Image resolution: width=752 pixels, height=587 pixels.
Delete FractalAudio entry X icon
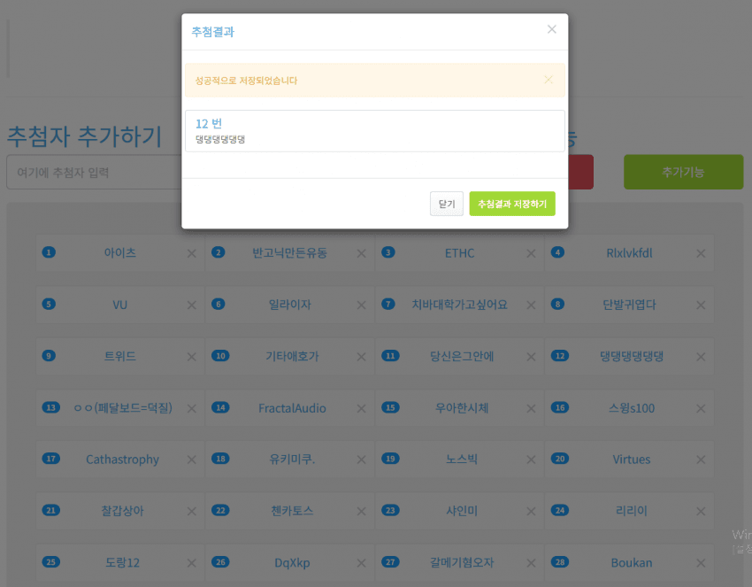(x=361, y=408)
